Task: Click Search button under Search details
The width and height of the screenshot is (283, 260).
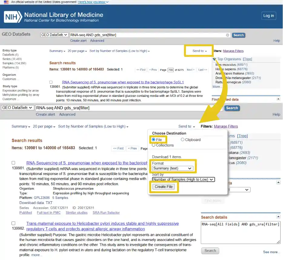Action: pyautogui.click(x=210, y=251)
